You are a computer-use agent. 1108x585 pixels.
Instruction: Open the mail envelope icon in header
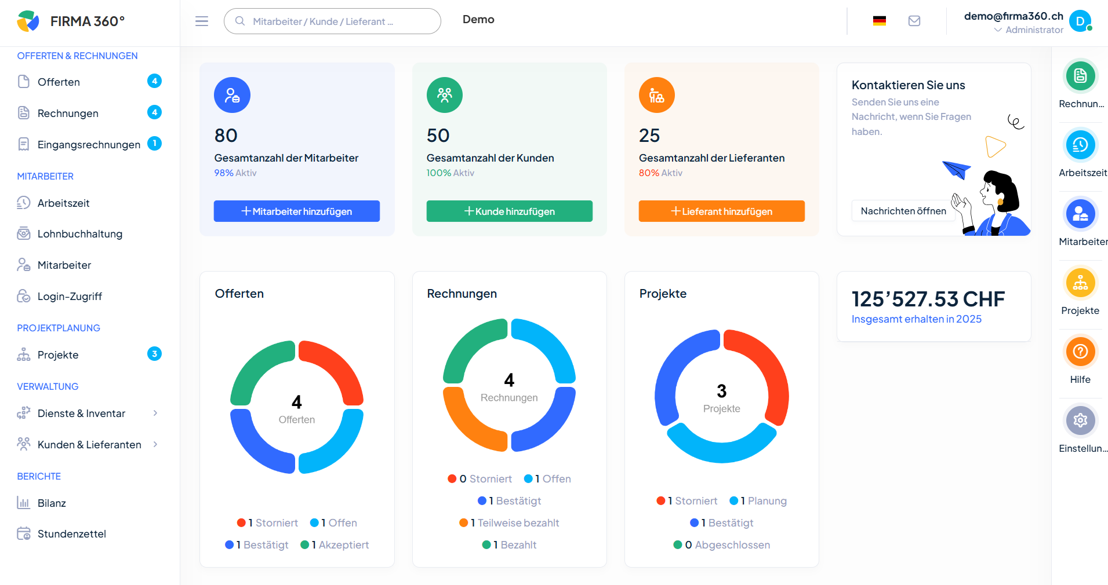point(914,21)
